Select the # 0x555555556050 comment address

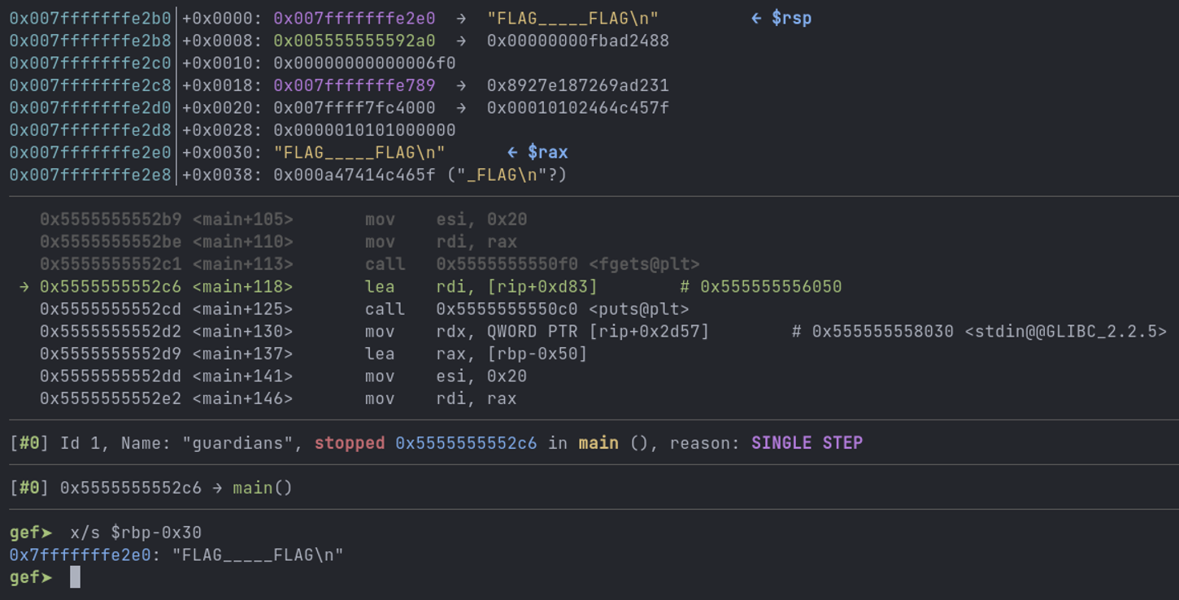click(760, 287)
